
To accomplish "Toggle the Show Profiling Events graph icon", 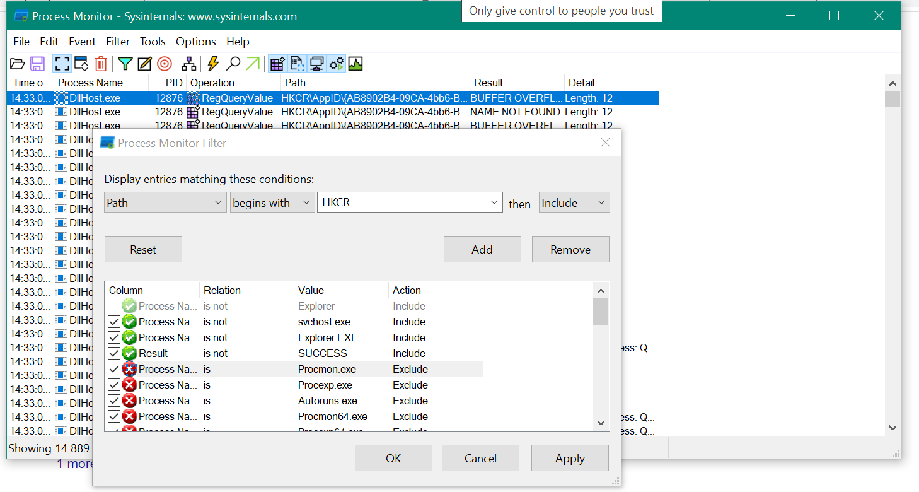I will [x=355, y=64].
